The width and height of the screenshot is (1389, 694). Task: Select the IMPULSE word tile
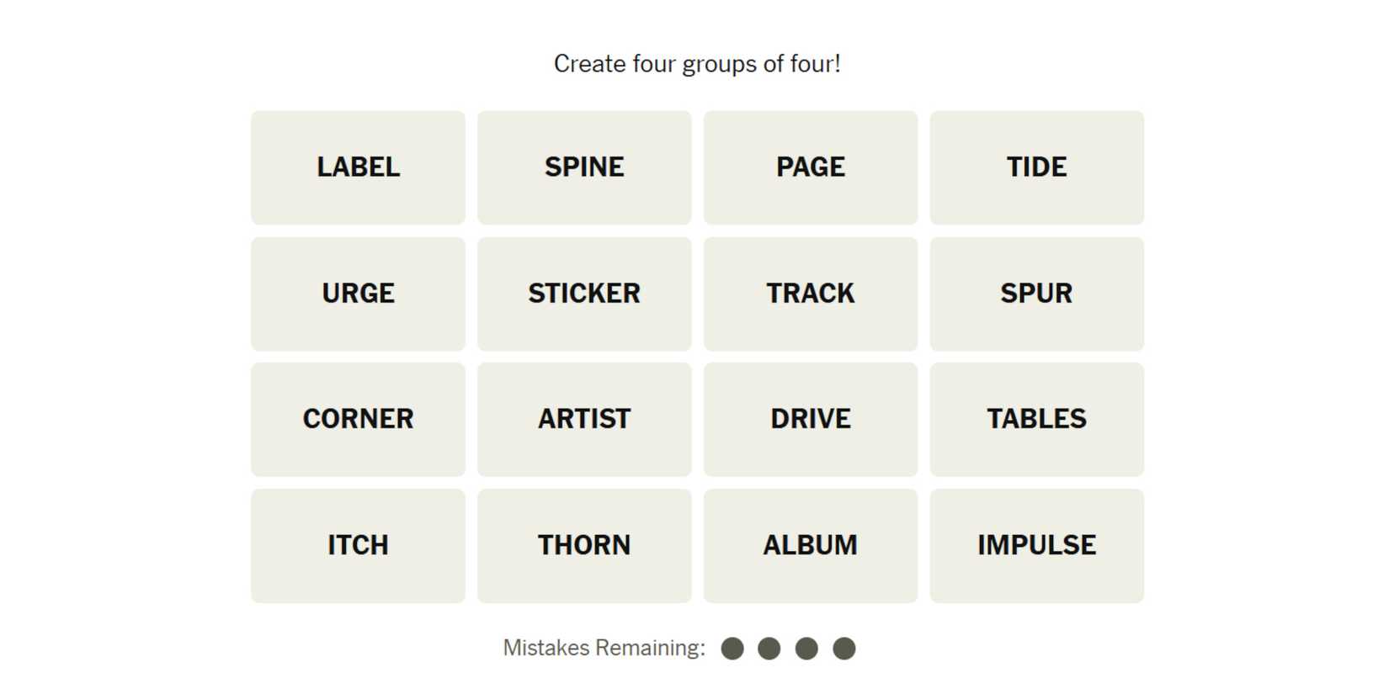tap(1036, 545)
